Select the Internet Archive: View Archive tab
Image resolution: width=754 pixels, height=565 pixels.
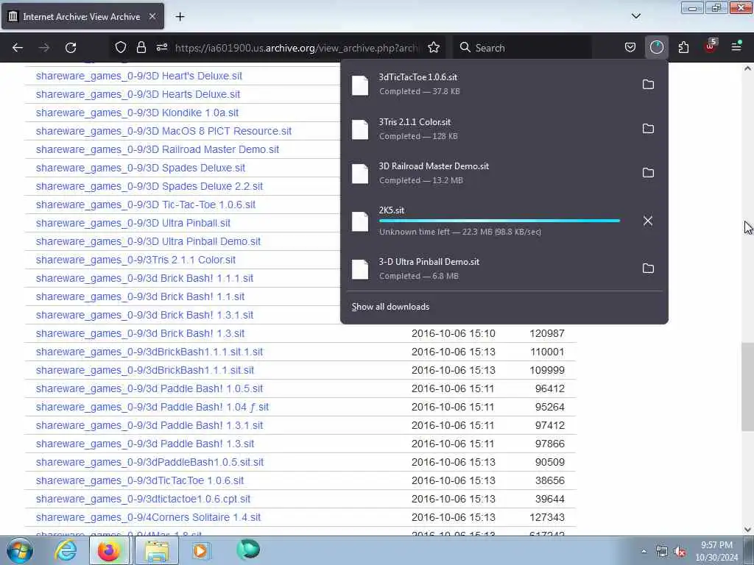click(82, 17)
